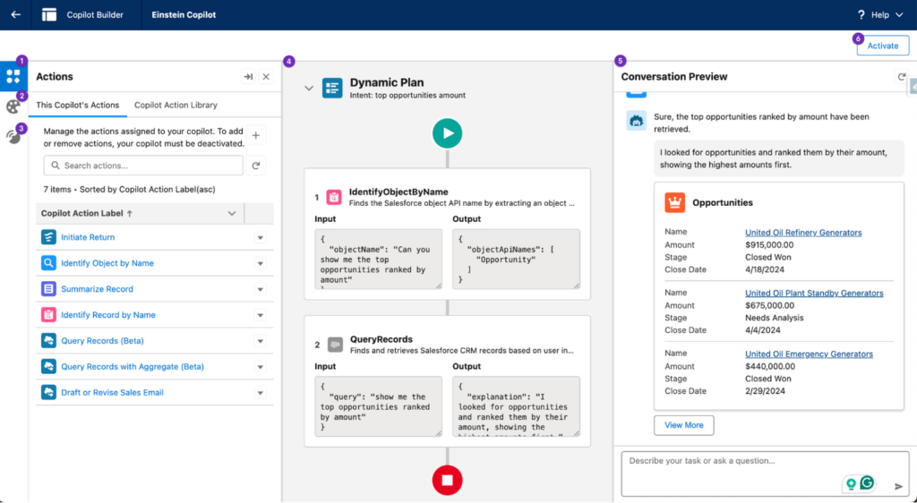Click Draft or Revise Sales Email icon

[x=48, y=392]
